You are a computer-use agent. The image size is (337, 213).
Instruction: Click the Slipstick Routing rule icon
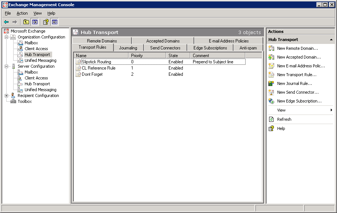[79, 62]
